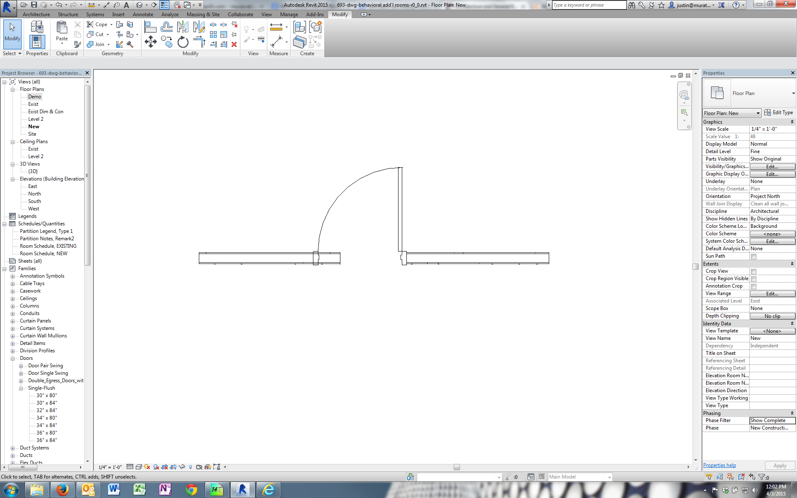Image resolution: width=797 pixels, height=498 pixels.
Task: Click the Copy tool icon
Action: click(166, 41)
